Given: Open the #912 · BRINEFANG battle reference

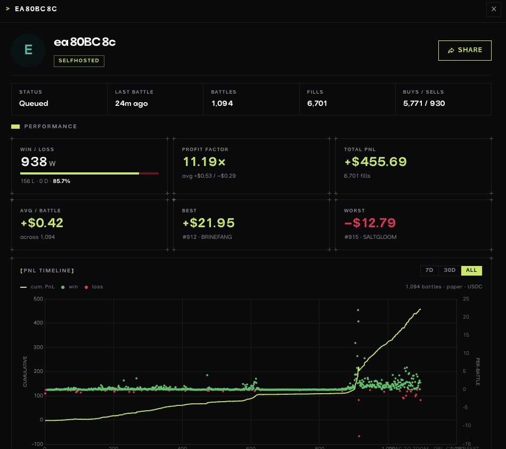Looking at the screenshot, I should pyautogui.click(x=207, y=237).
